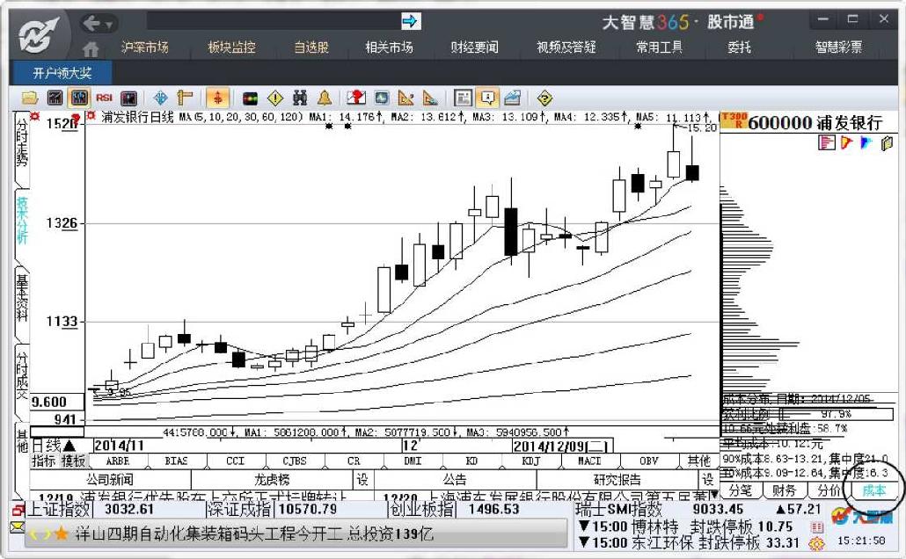This screenshot has height=559, width=906.
Task: Click the first triangle ruler drawing icon
Action: click(x=406, y=98)
